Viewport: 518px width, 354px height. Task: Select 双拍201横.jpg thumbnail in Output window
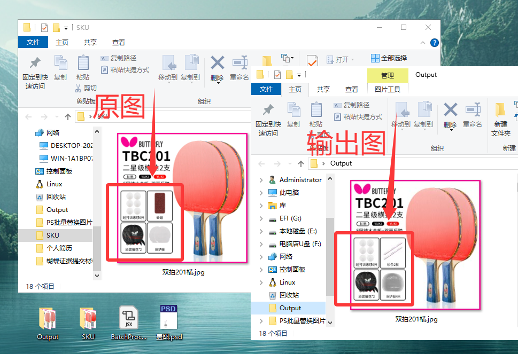[415, 245]
